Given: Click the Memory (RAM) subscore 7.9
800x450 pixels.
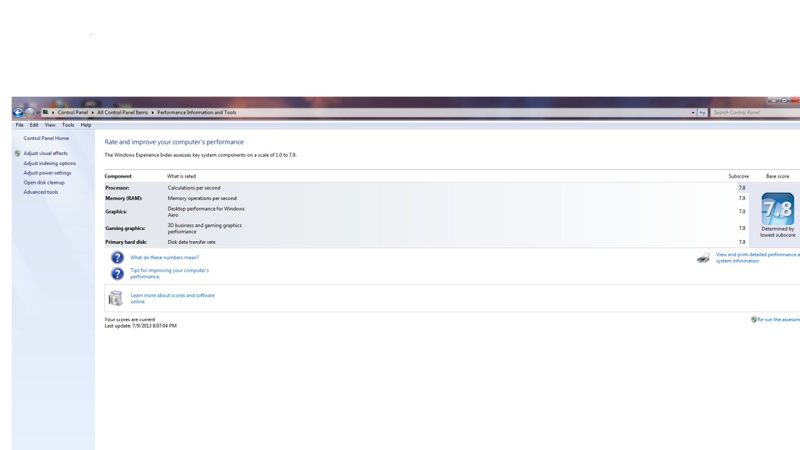Looking at the screenshot, I should 742,198.
